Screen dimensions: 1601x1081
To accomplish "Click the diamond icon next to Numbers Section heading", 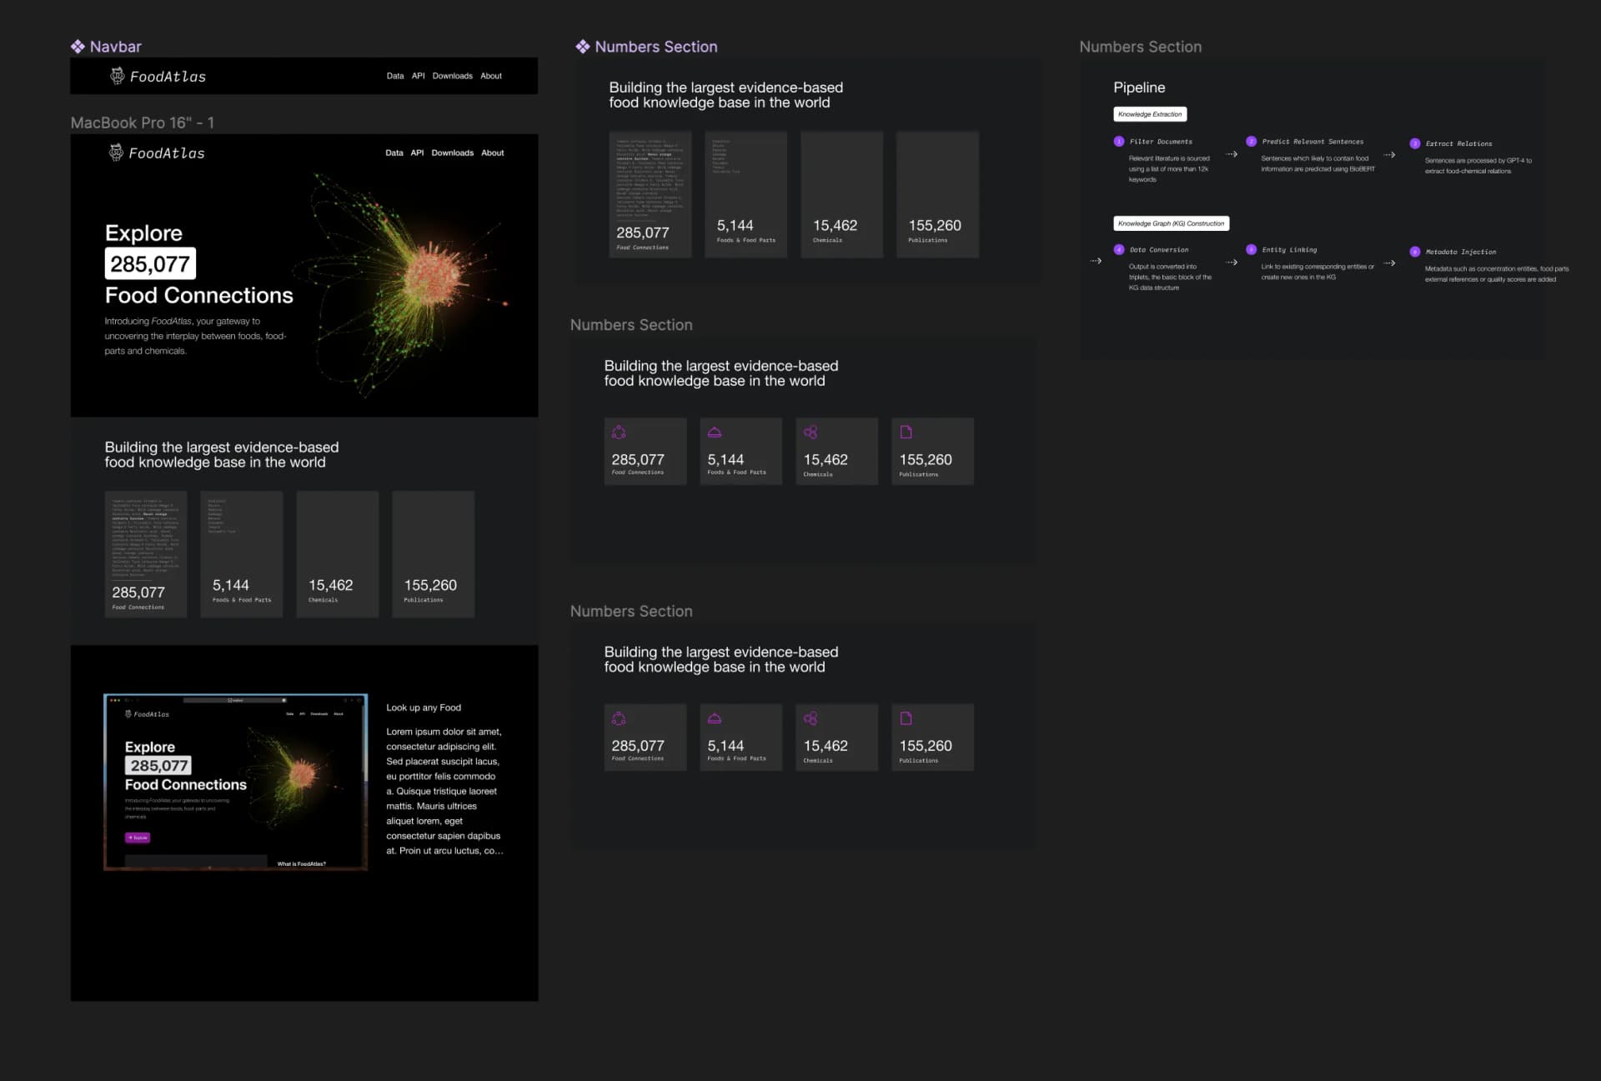I will pyautogui.click(x=581, y=47).
